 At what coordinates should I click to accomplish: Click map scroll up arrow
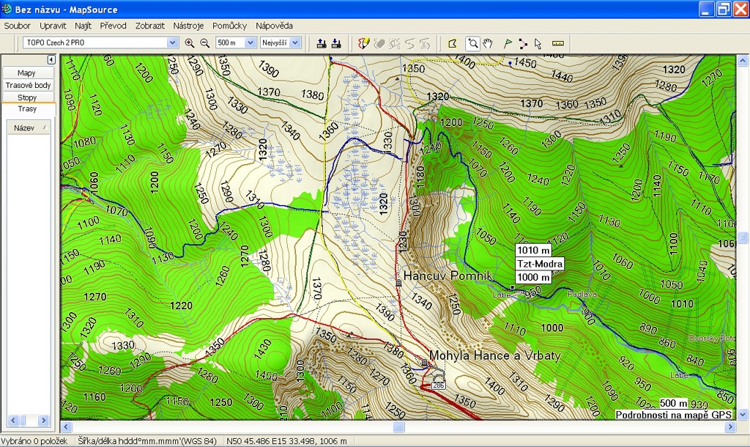tap(743, 60)
